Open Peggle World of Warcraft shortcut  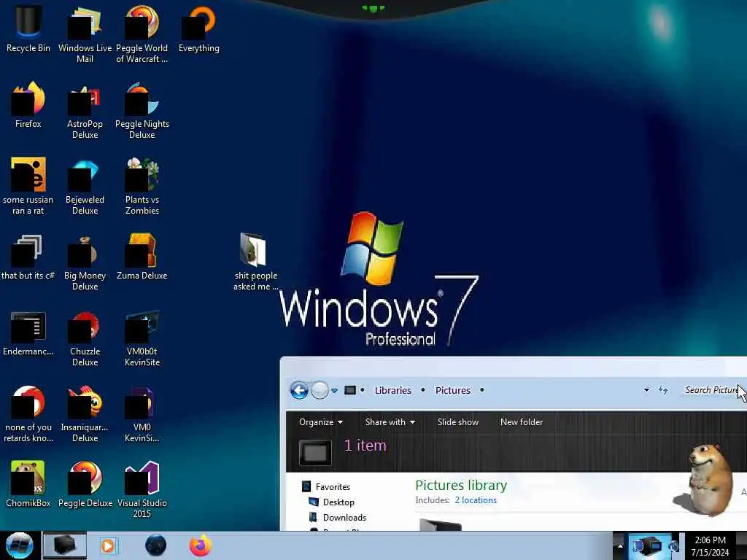142,34
